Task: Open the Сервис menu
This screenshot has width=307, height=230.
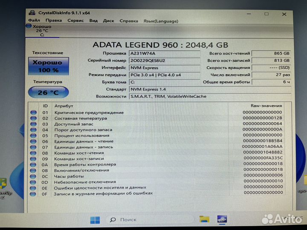Action: pos(75,20)
